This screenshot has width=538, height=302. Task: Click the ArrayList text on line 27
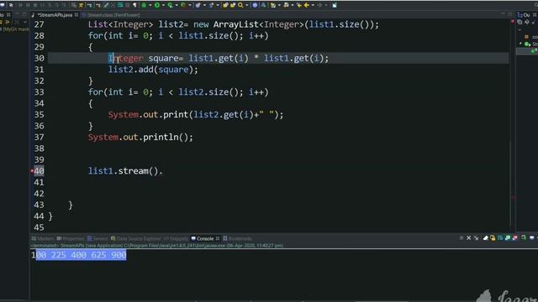pos(235,24)
